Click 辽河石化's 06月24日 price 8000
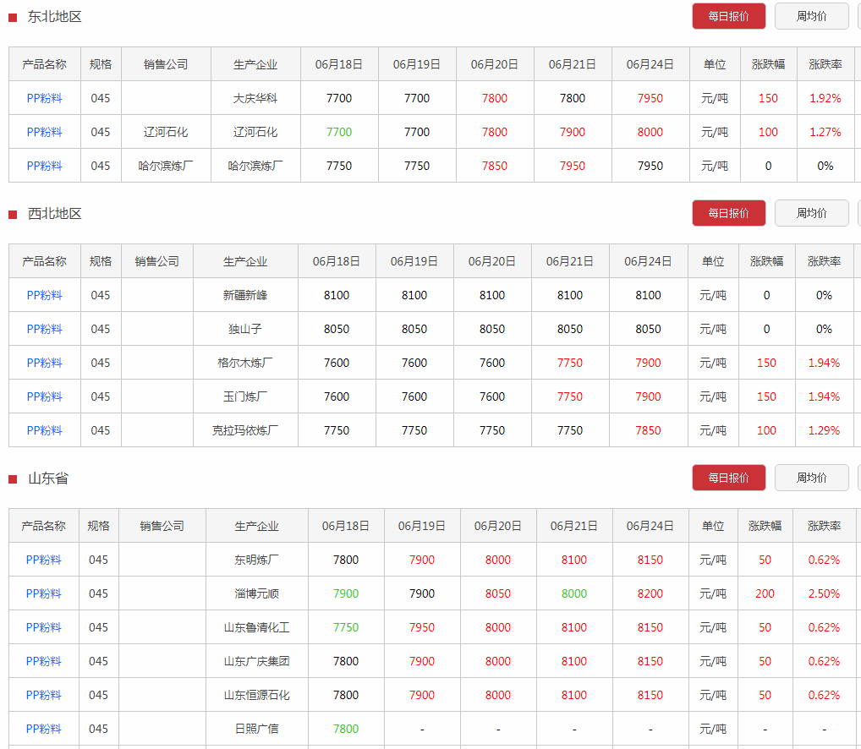Image resolution: width=861 pixels, height=749 pixels. [650, 132]
